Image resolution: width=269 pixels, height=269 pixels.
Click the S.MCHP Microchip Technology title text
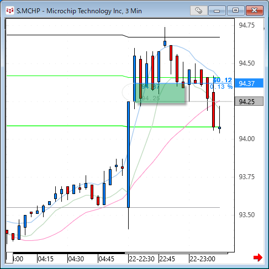(79, 11)
